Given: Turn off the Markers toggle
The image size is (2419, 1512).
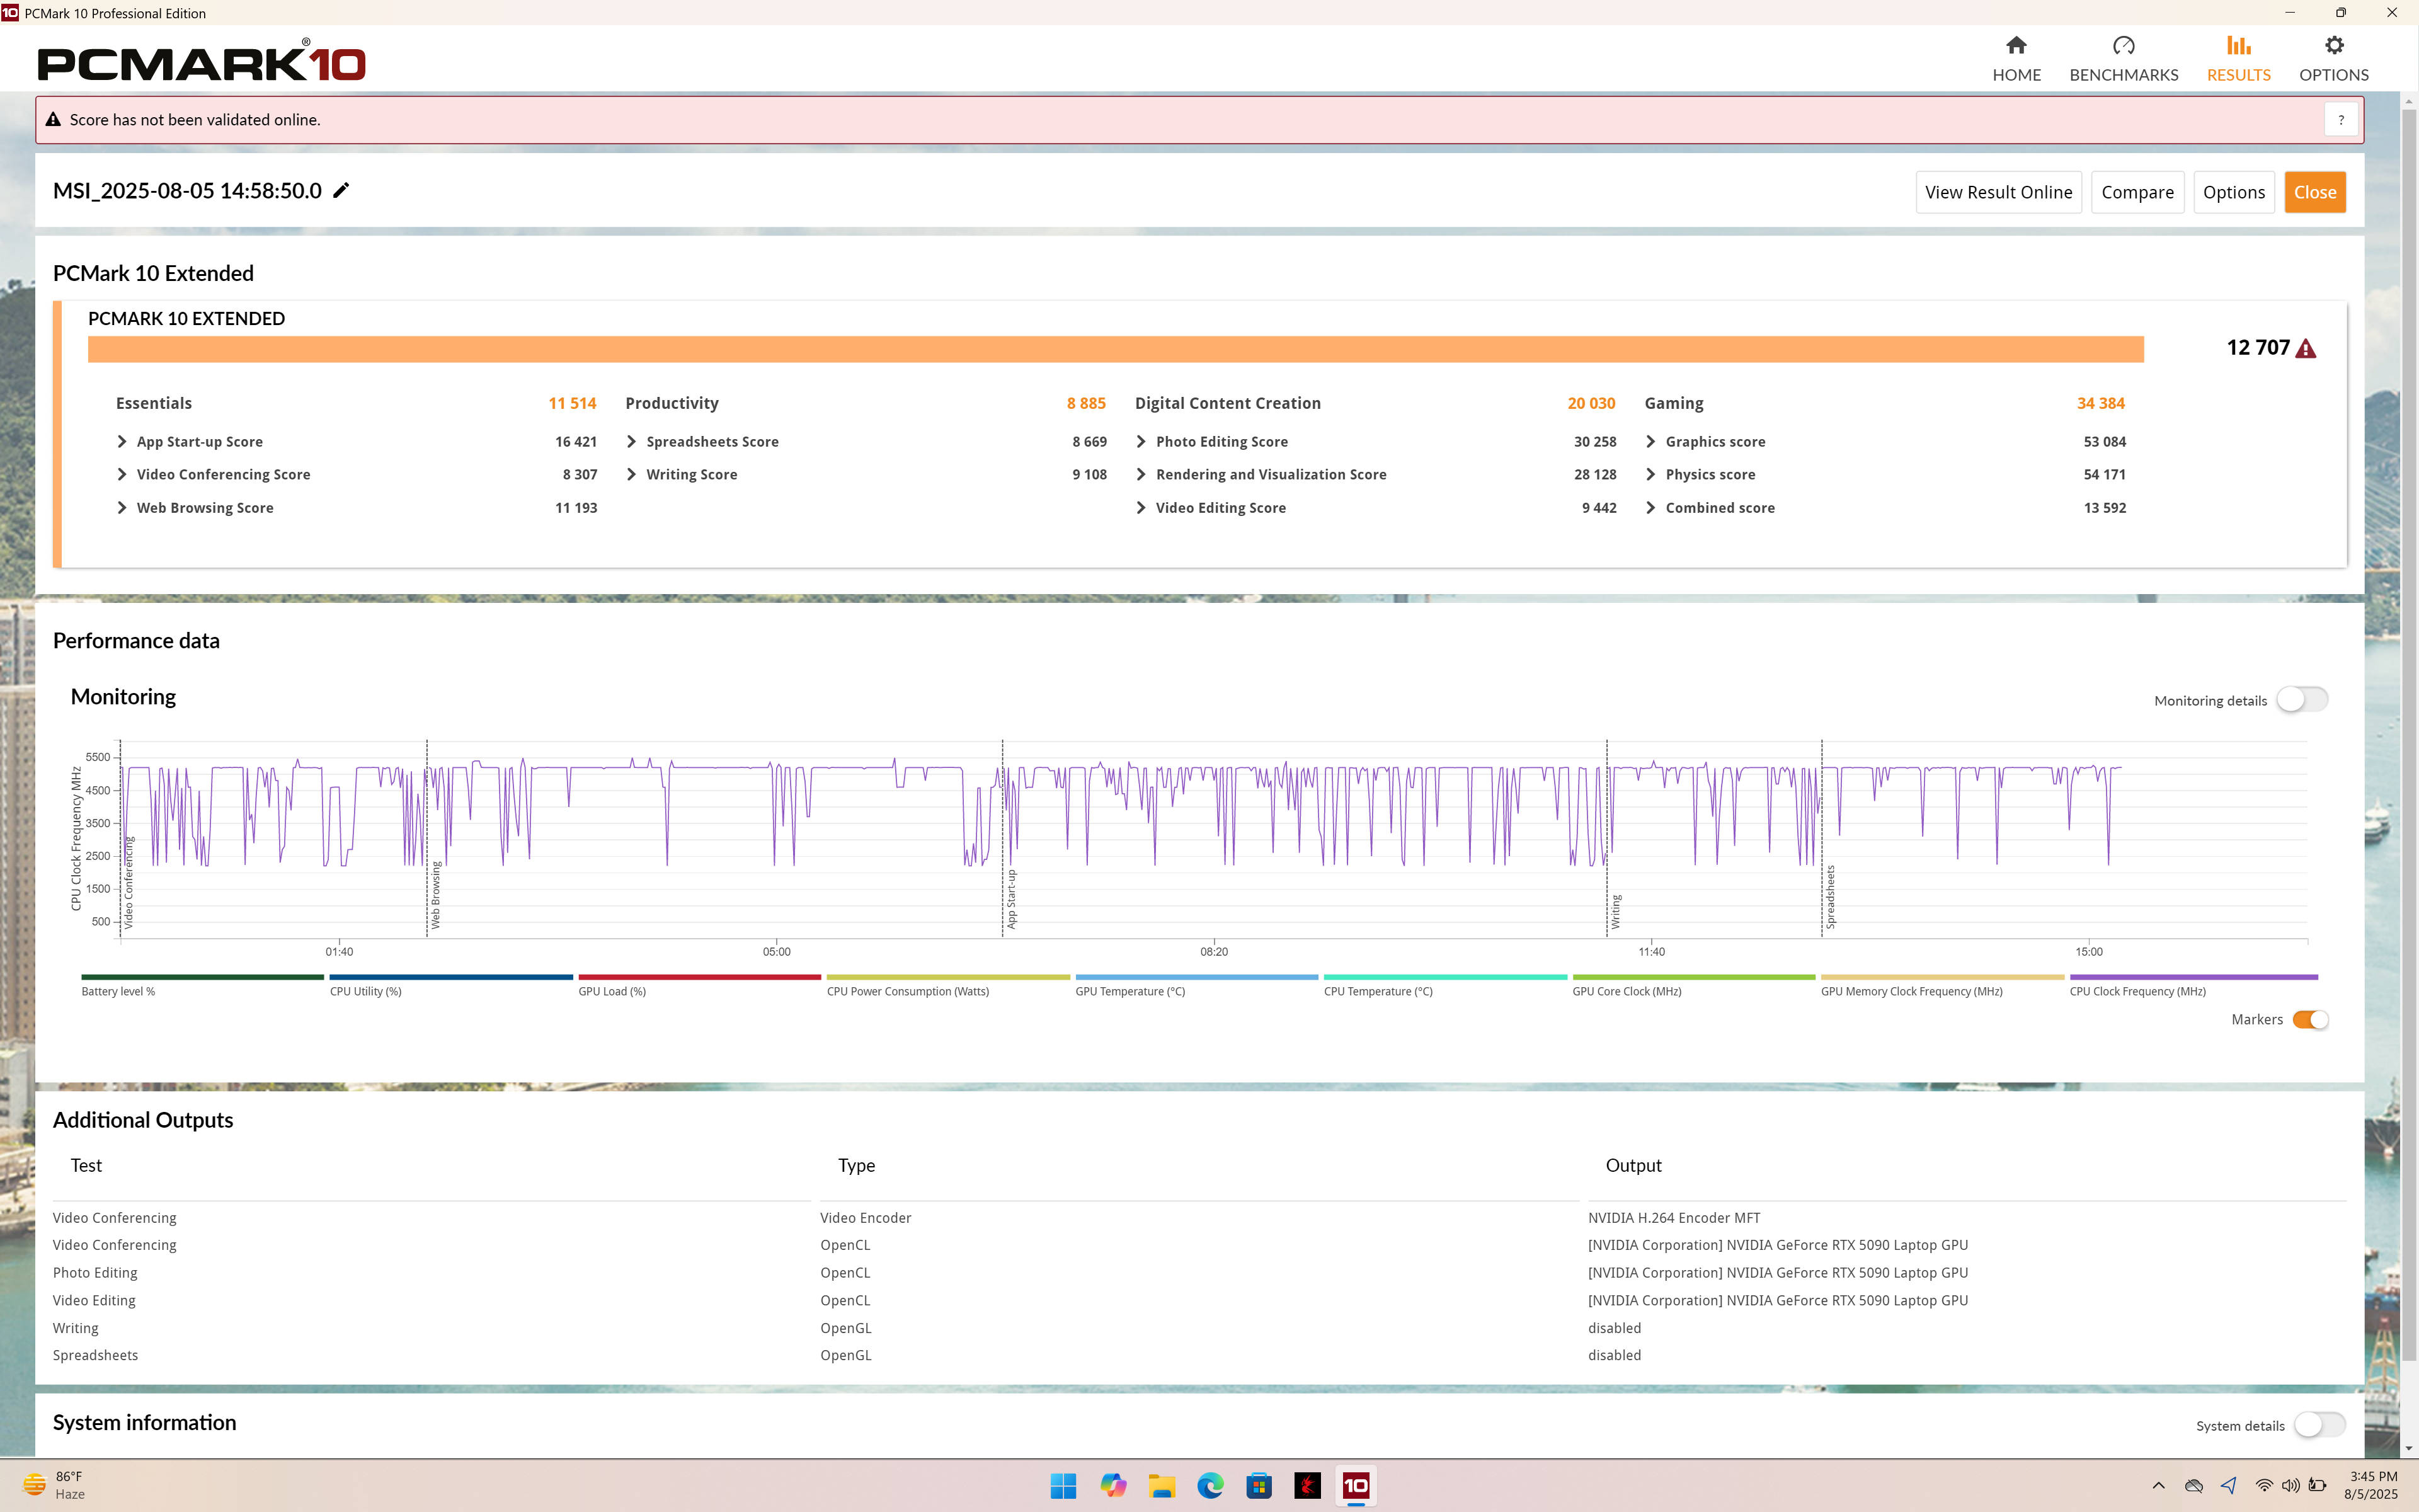Looking at the screenshot, I should (x=2310, y=1020).
